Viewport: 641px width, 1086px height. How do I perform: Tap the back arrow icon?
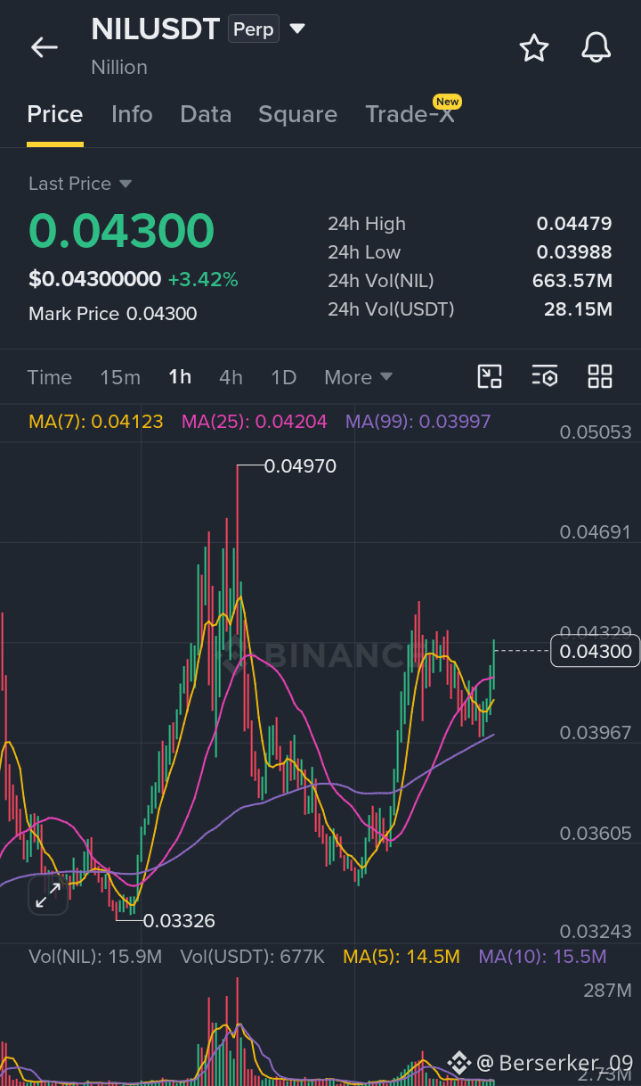[45, 47]
